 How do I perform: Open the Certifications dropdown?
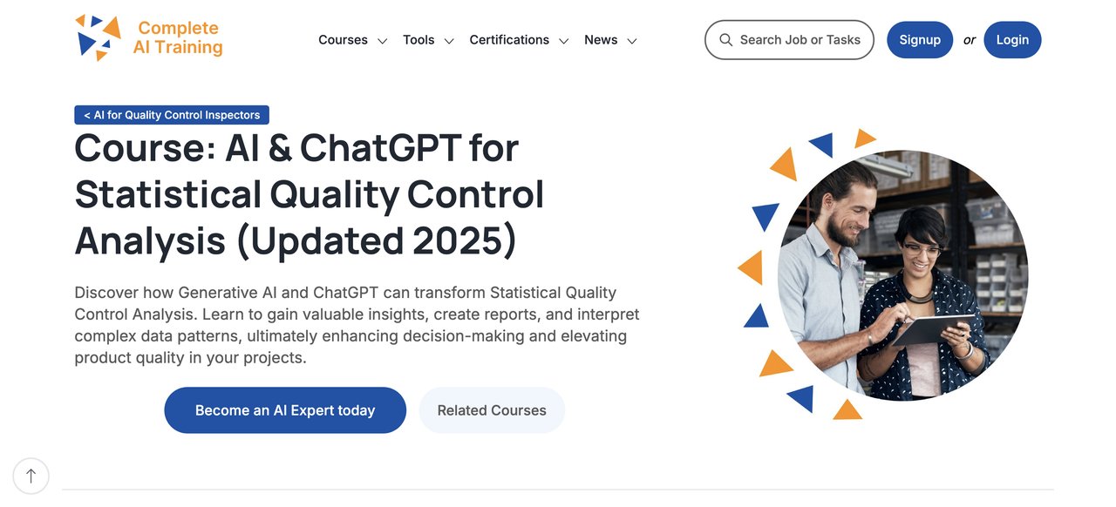509,40
